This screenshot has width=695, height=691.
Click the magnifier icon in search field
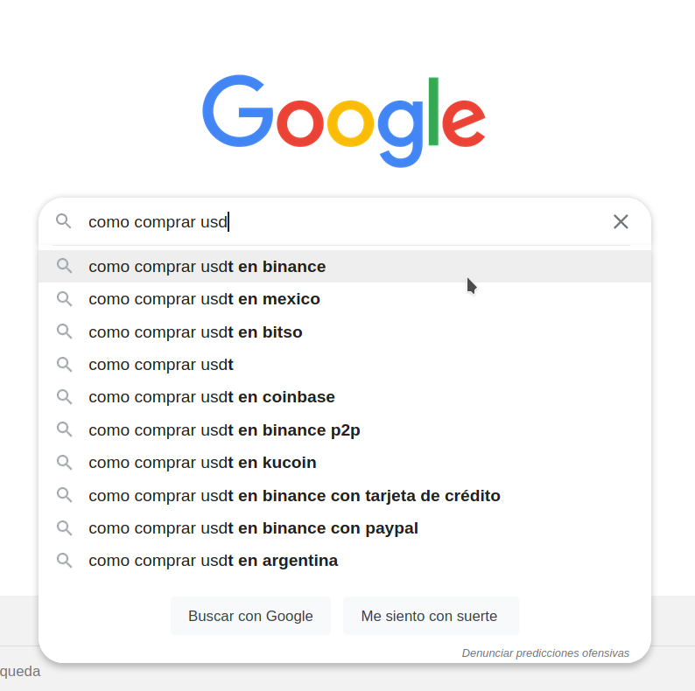(63, 220)
